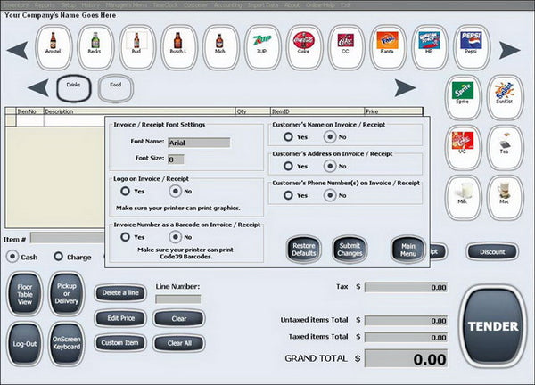The width and height of the screenshot is (535, 385).
Task: Click the Submit Changes button
Action: click(350, 250)
